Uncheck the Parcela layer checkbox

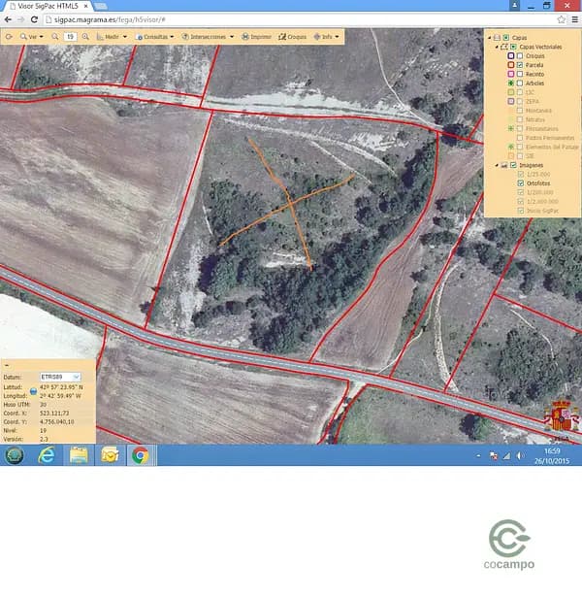pos(520,65)
